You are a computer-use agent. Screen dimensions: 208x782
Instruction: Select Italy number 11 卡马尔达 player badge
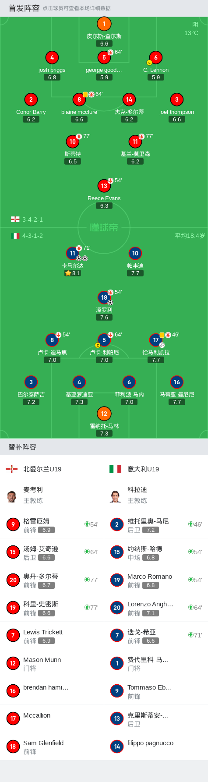pos(73,253)
